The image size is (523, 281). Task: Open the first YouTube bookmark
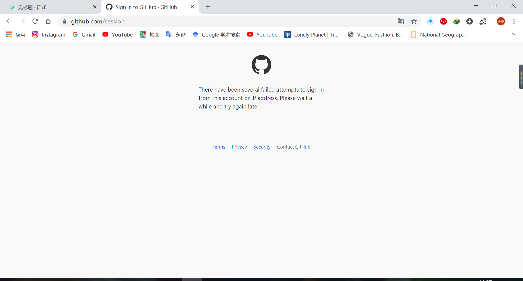(118, 35)
